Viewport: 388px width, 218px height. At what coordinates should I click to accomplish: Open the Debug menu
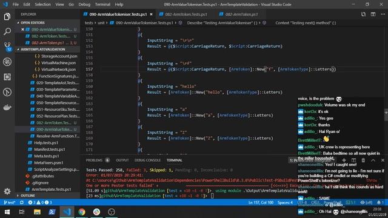(84, 4)
